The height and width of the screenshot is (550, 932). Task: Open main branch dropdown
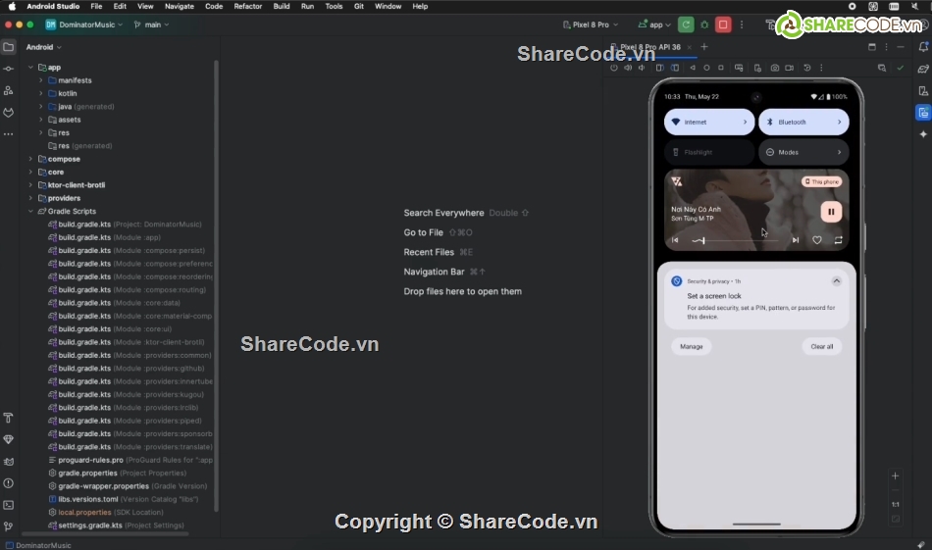pos(151,25)
